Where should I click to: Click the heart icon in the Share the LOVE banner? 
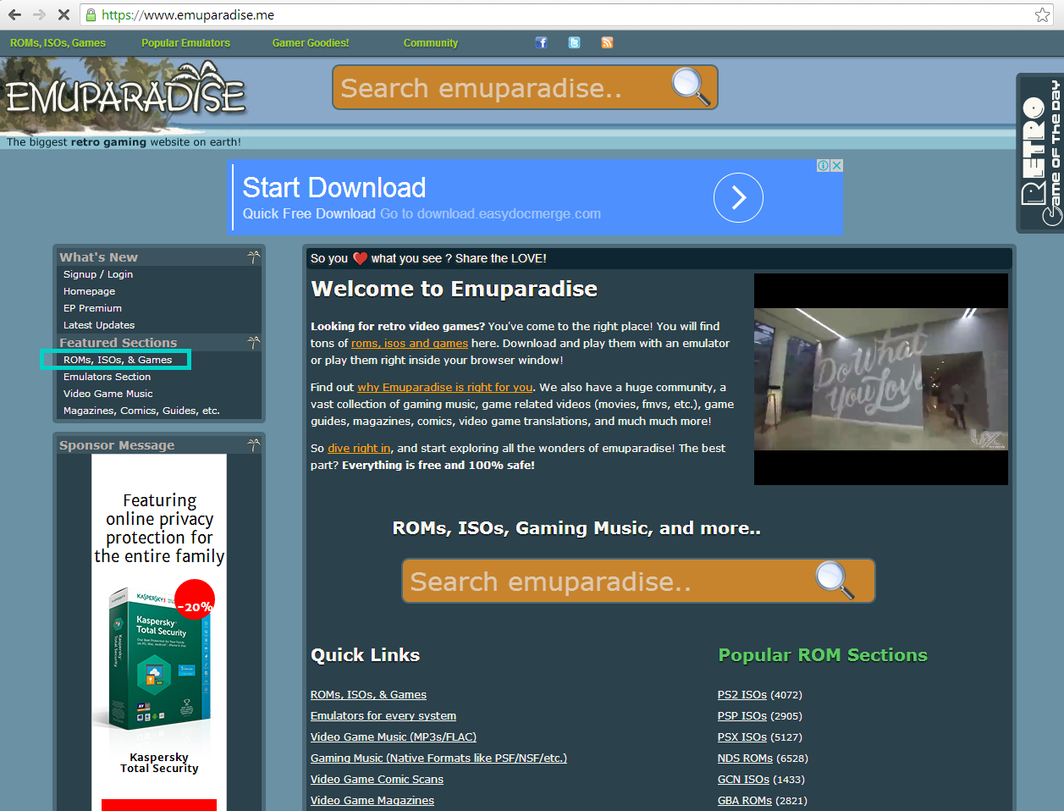tap(360, 258)
